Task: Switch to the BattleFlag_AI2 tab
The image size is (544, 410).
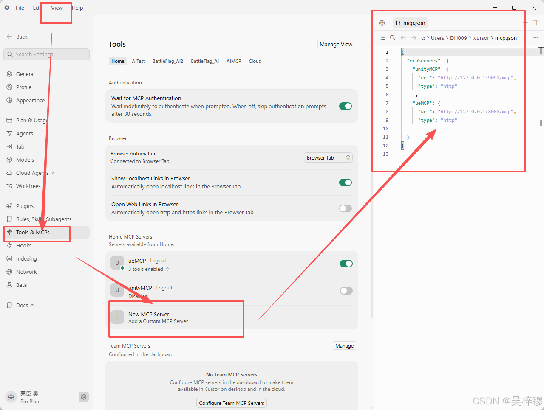Action: [168, 61]
